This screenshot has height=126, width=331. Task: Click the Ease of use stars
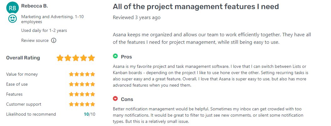point(82,84)
